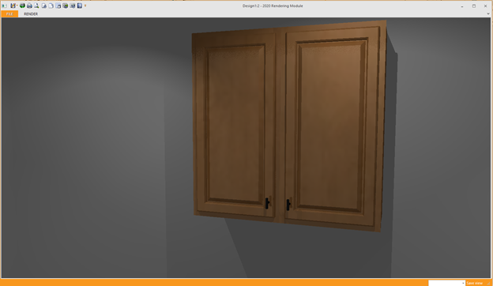Screen dimensions: 493x286
Task: Click the dark blue help icon
Action: click(x=80, y=6)
